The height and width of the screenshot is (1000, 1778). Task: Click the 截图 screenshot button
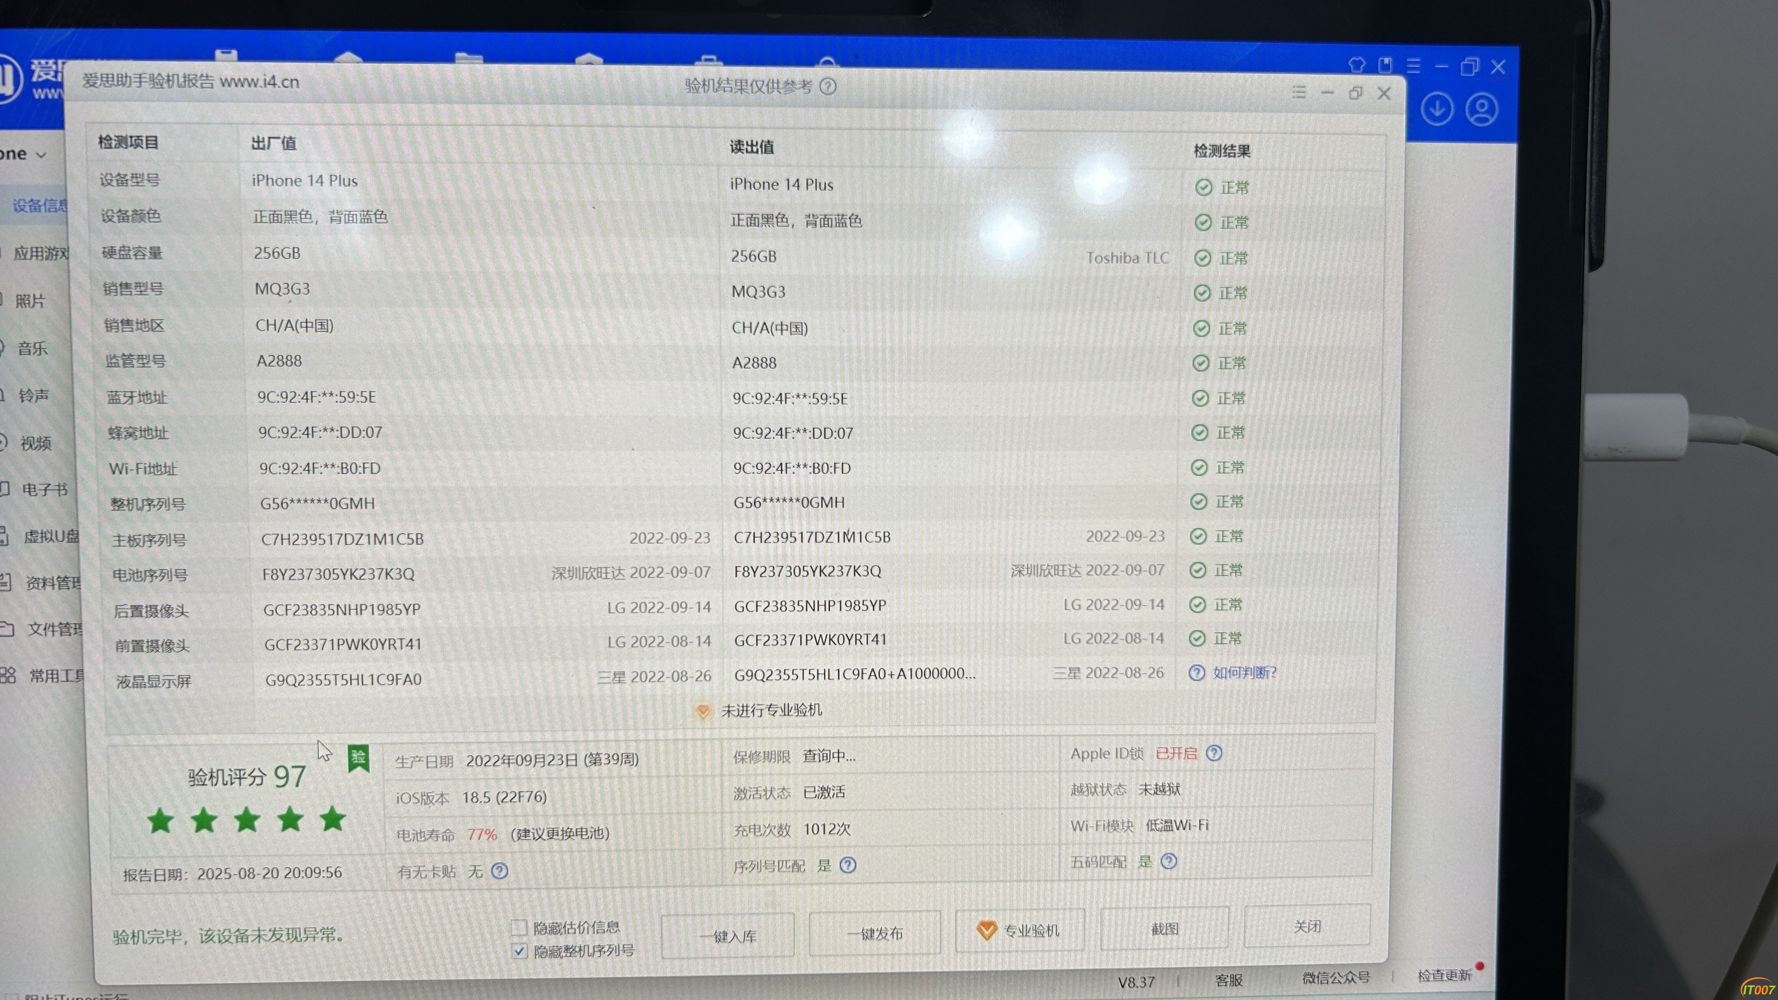(x=1165, y=928)
